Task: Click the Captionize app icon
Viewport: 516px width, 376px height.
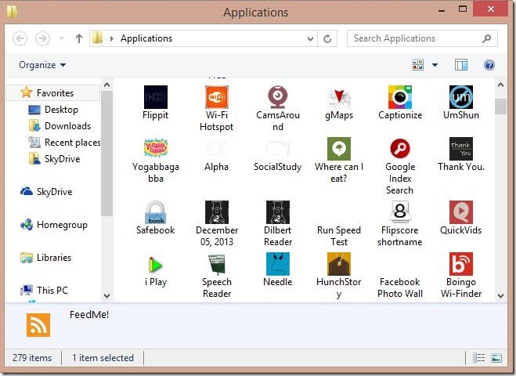Action: coord(399,97)
